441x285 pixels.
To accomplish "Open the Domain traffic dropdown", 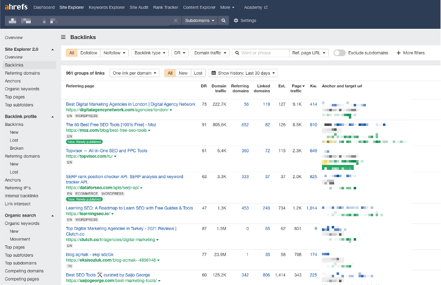I will point(210,53).
